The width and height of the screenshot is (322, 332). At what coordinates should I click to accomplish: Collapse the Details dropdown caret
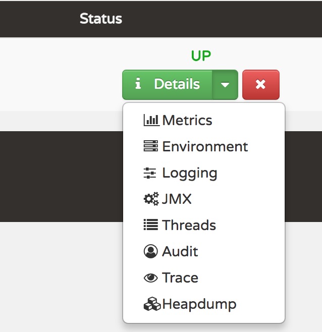click(x=225, y=85)
